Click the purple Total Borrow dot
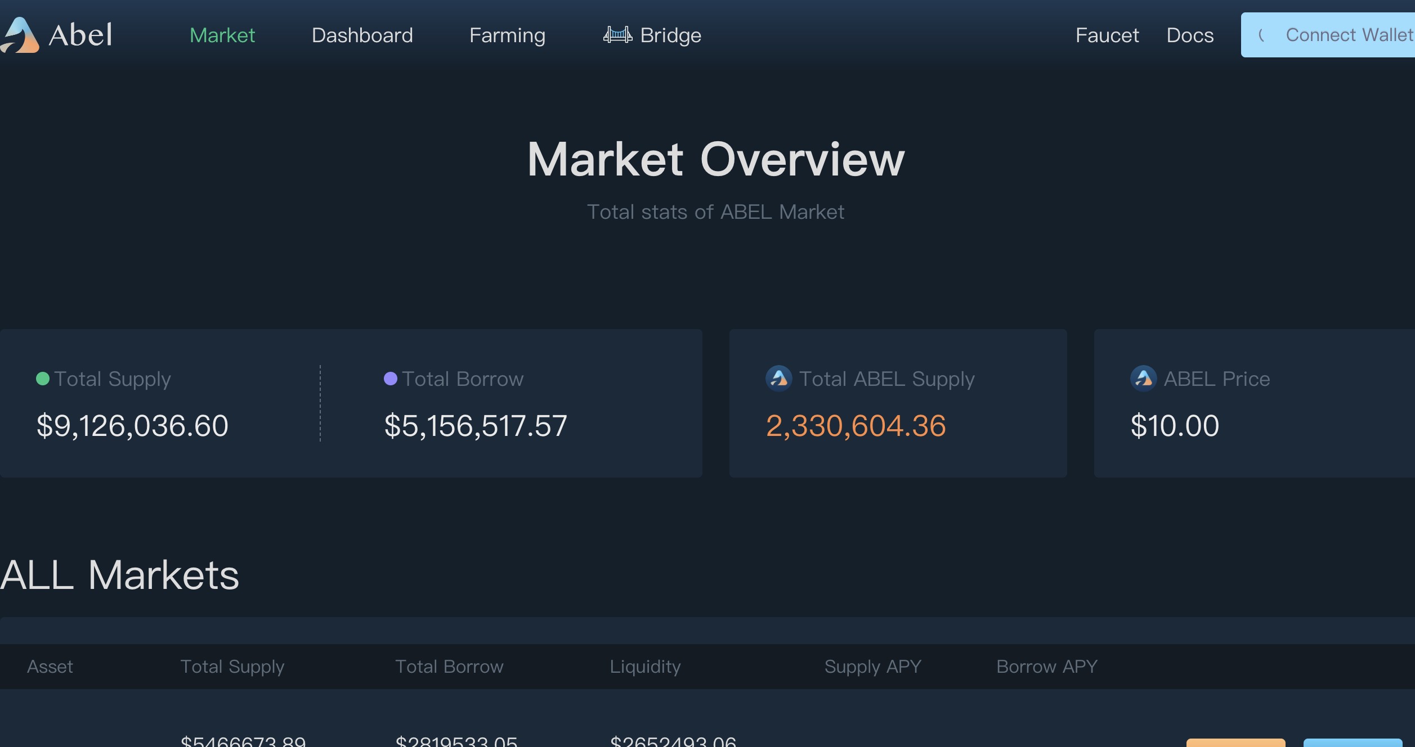1415x747 pixels. click(390, 379)
